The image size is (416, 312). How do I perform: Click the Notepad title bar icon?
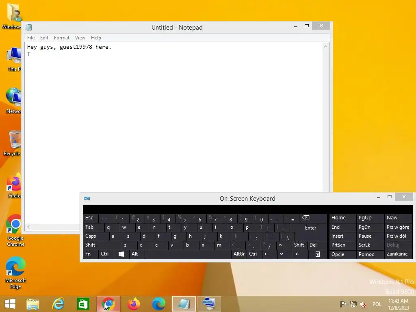coord(29,27)
